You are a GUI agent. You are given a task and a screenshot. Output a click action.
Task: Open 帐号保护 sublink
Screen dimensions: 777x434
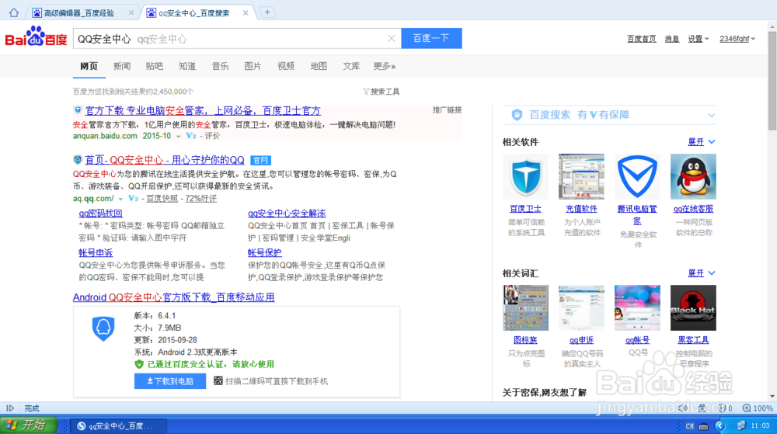pos(265,252)
